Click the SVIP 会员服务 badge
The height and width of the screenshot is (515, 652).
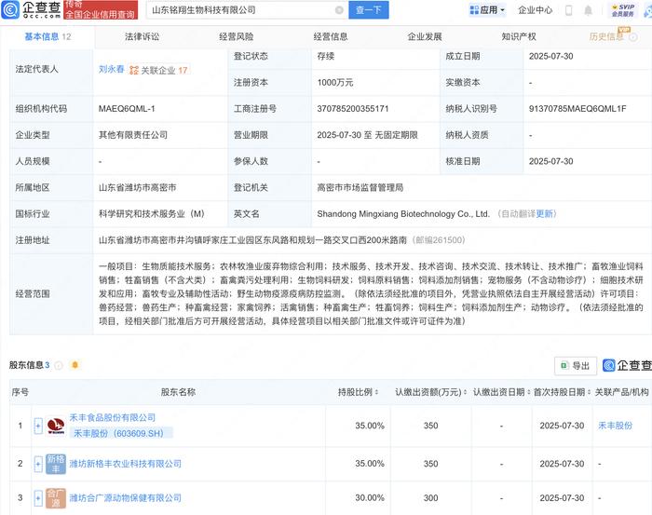(622, 10)
